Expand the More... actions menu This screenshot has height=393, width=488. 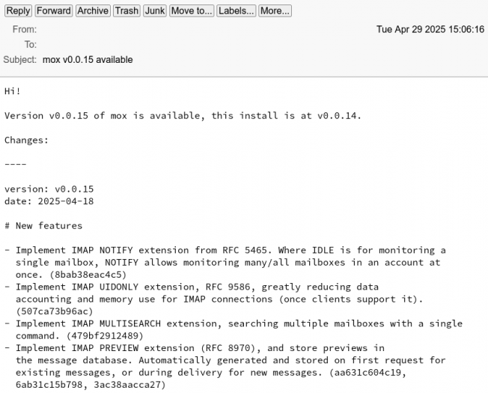[x=275, y=11]
